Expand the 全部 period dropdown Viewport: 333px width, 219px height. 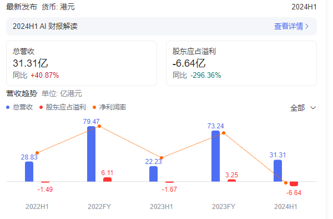click(303, 108)
